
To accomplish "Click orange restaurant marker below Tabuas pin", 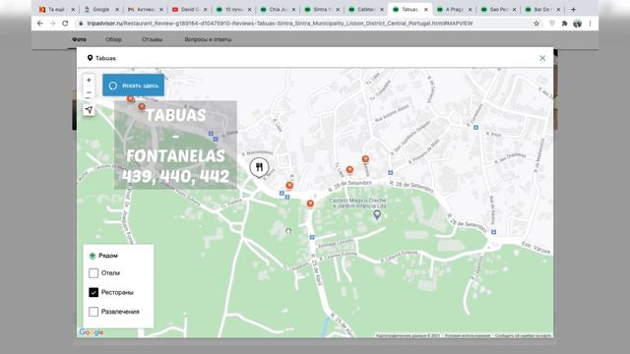I will click(x=289, y=186).
